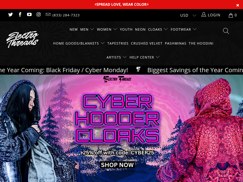Image resolution: width=243 pixels, height=182 pixels.
Task: Dismiss the Spread Love announcement bar
Action: (x=238, y=5)
